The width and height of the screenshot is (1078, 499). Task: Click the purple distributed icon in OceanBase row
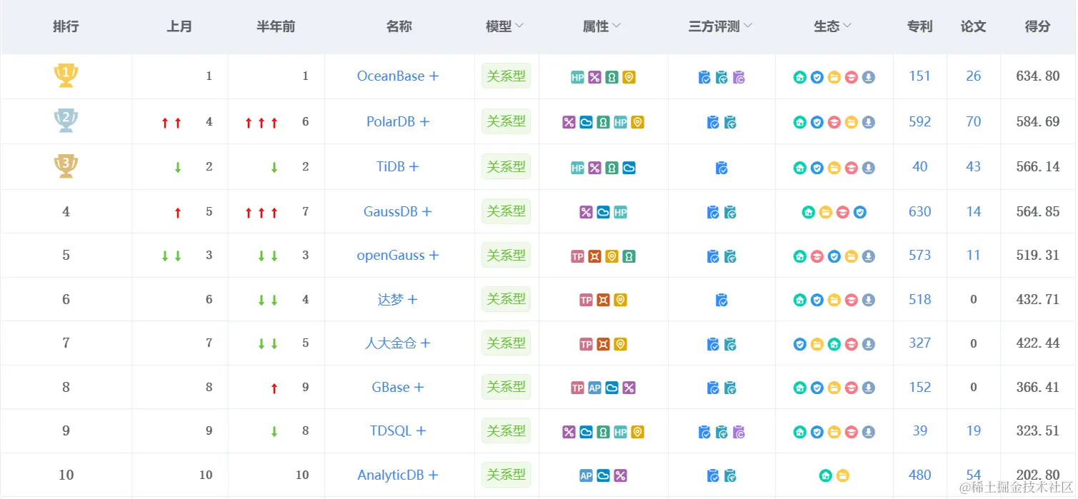pos(594,77)
